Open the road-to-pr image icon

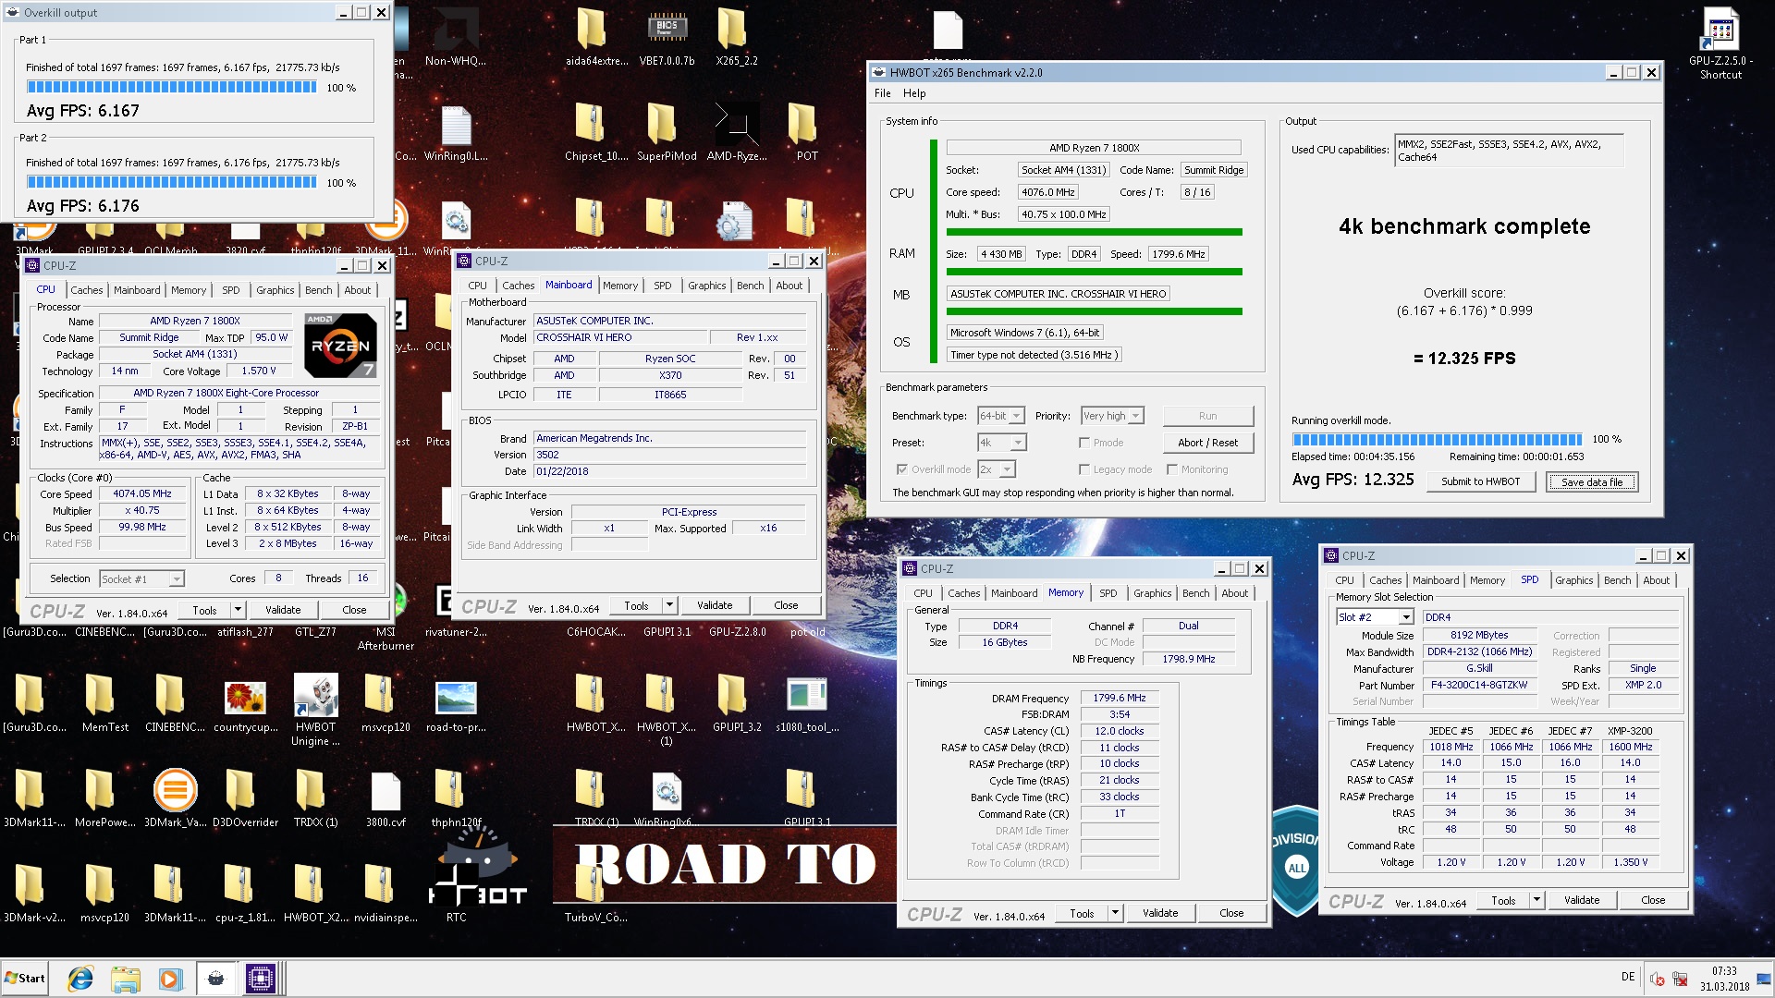(456, 702)
